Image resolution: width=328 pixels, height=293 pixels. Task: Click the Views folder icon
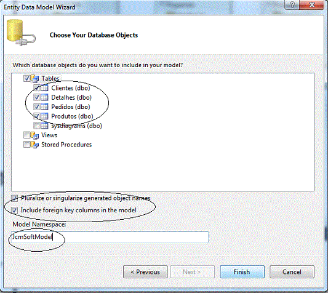pos(35,135)
